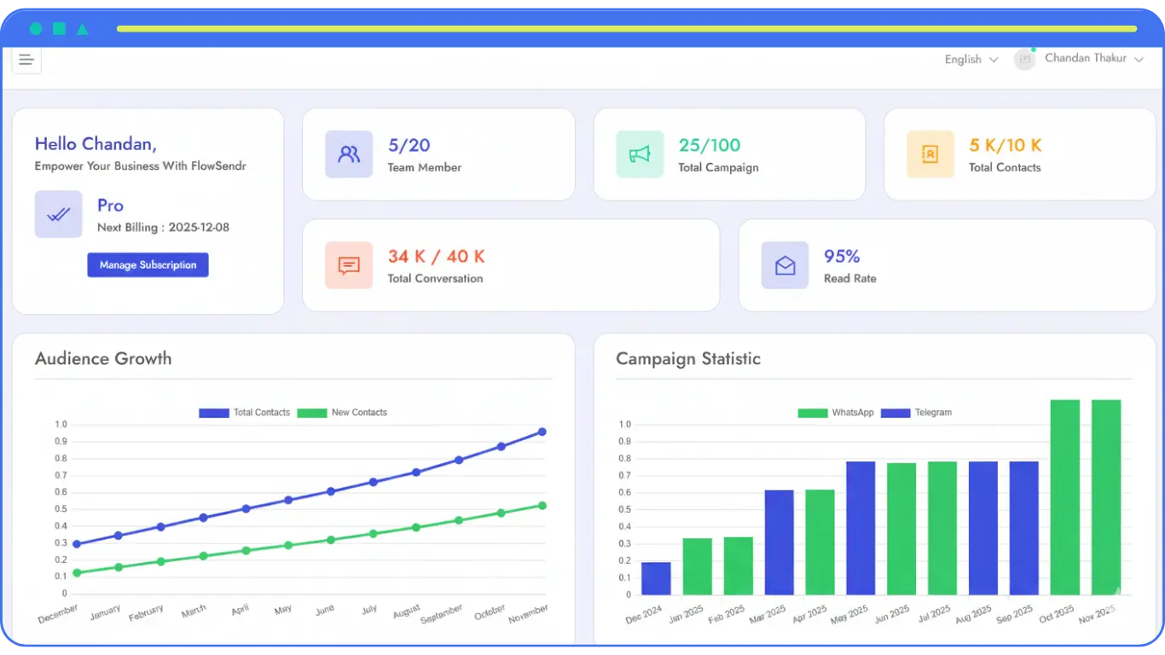Click the user avatar icon
This screenshot has height=655, width=1165.
coord(1024,59)
